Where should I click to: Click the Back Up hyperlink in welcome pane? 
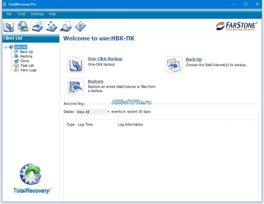(194, 59)
